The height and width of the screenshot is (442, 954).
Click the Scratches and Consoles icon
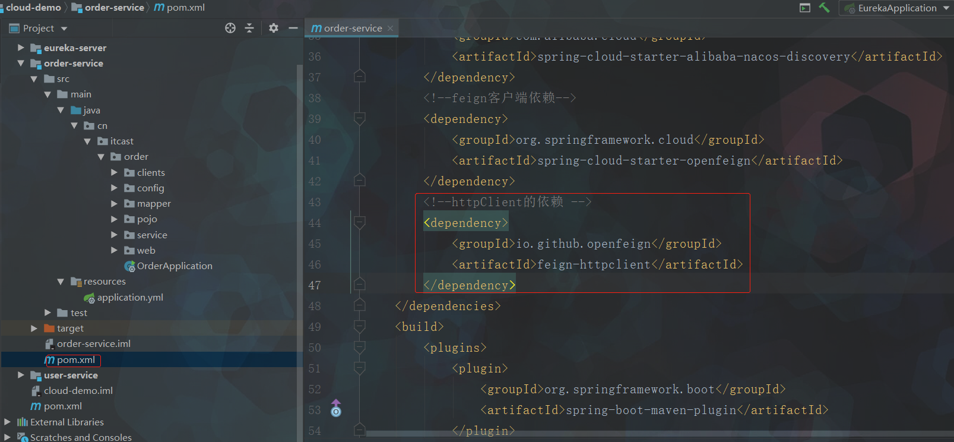(23, 437)
